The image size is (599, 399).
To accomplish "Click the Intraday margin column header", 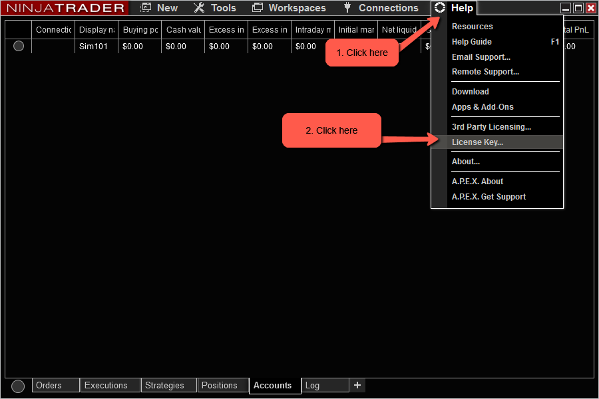I will coord(313,30).
